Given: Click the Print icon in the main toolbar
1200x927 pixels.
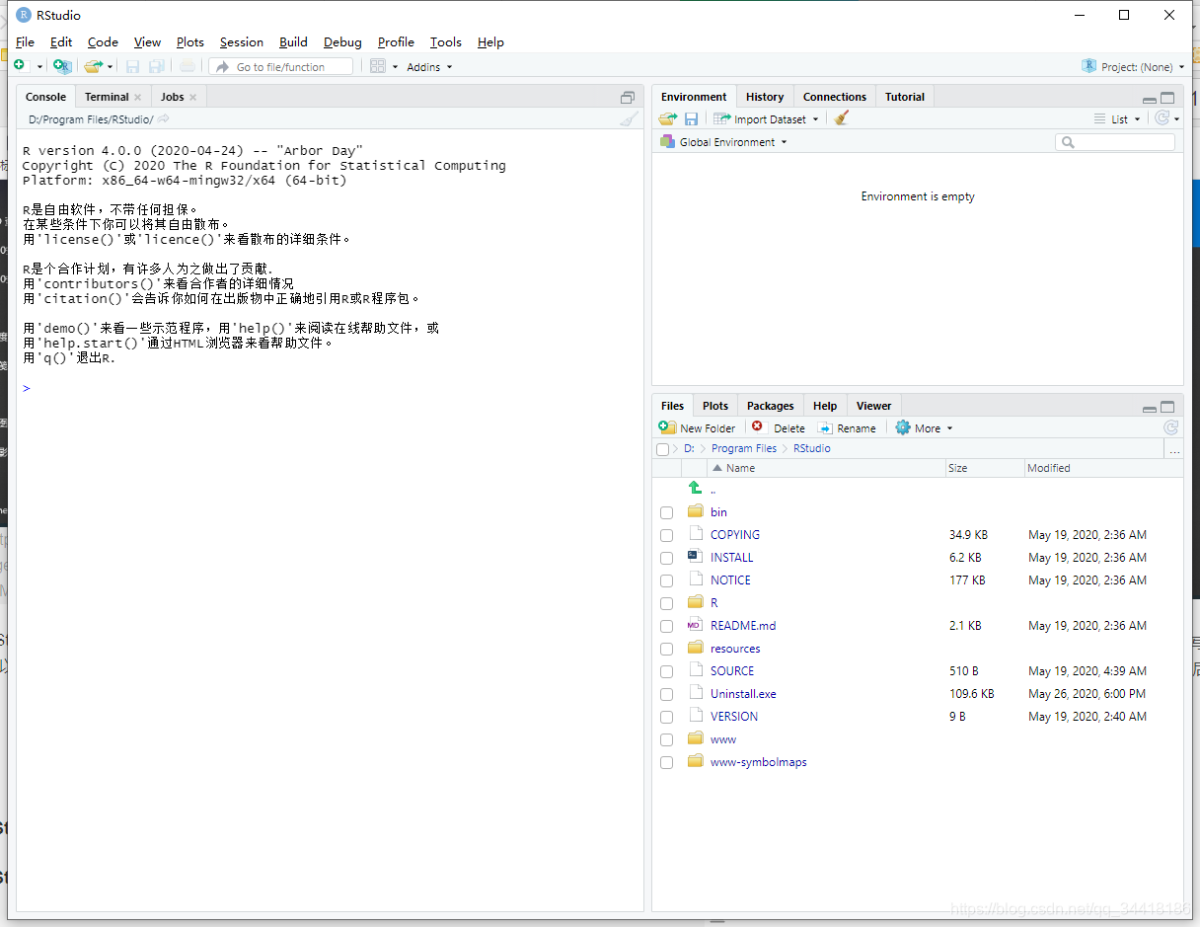Looking at the screenshot, I should tap(187, 66).
